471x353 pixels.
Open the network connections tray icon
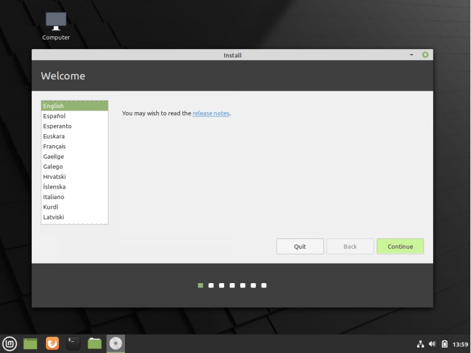[x=421, y=344]
